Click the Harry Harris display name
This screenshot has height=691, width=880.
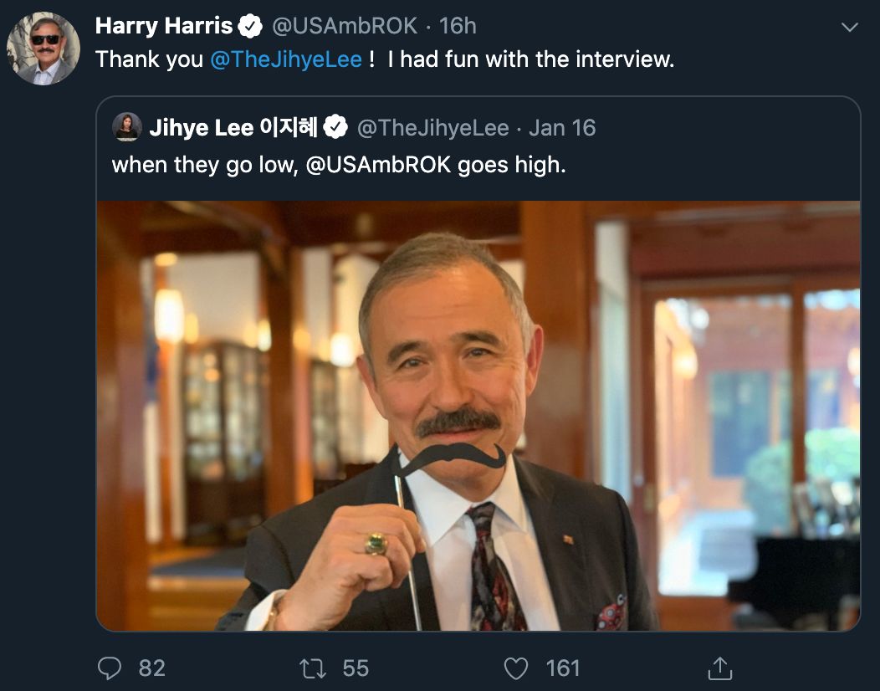[x=164, y=26]
